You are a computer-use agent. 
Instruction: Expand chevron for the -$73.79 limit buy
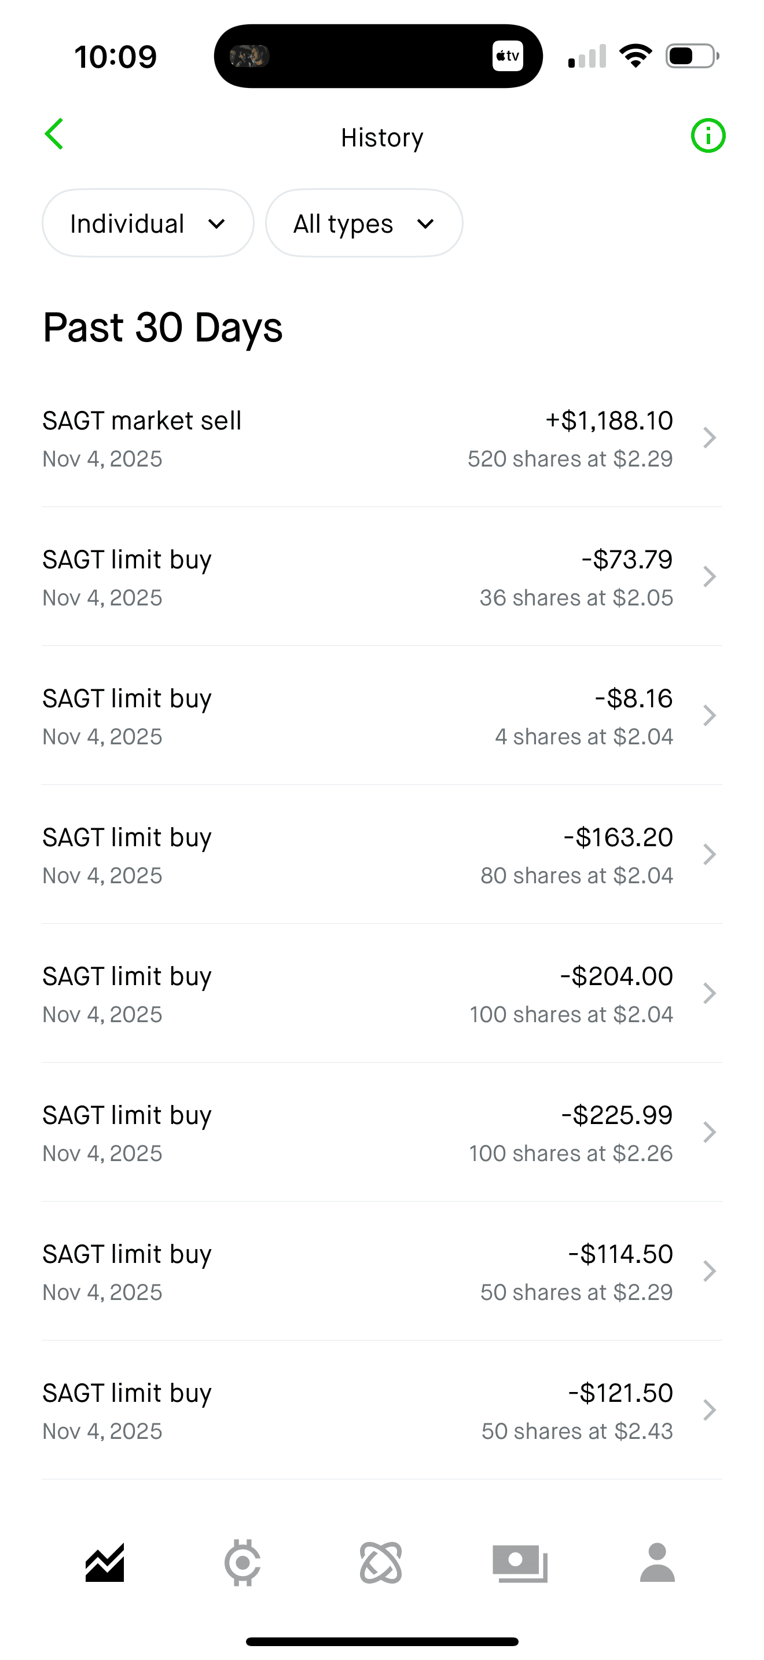point(709,576)
